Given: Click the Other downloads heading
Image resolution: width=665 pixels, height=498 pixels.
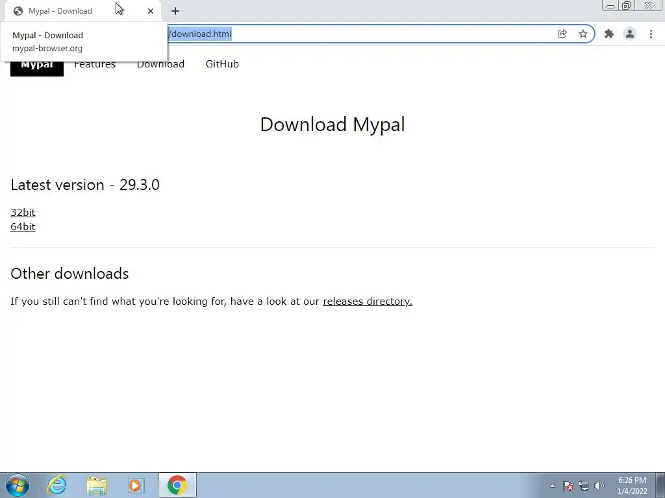Looking at the screenshot, I should tap(69, 274).
